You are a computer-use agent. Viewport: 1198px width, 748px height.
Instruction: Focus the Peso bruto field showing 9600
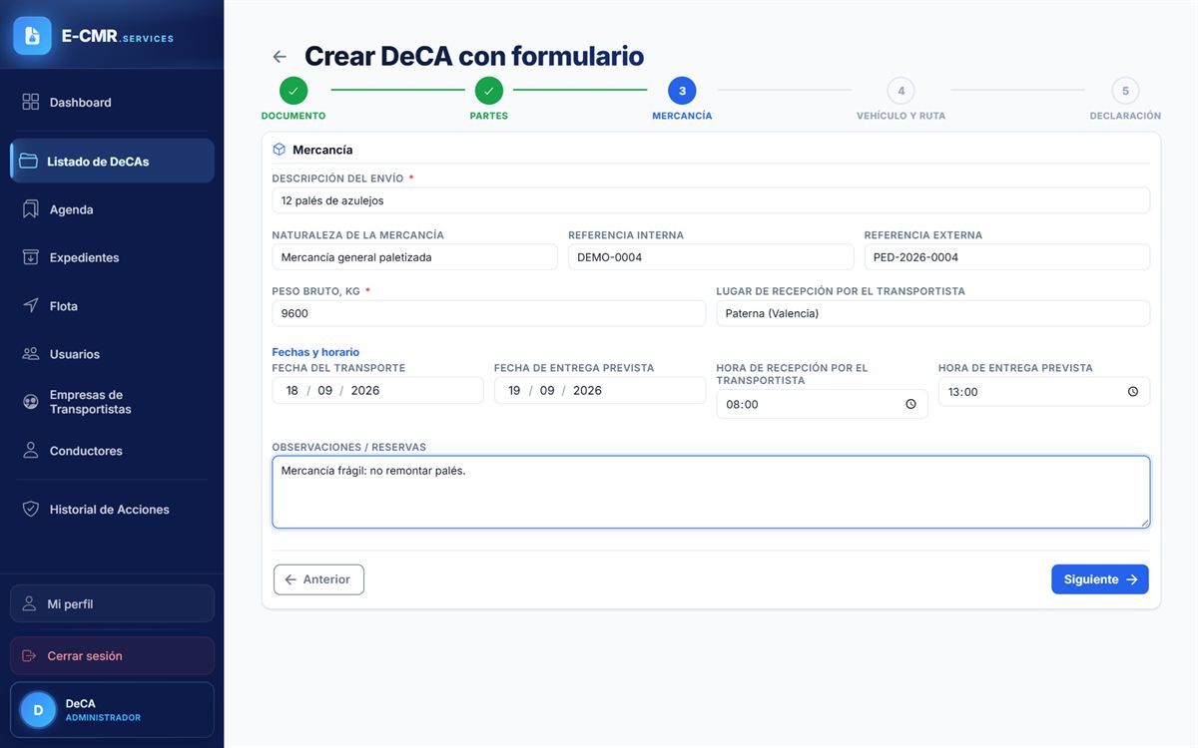pyautogui.click(x=489, y=313)
